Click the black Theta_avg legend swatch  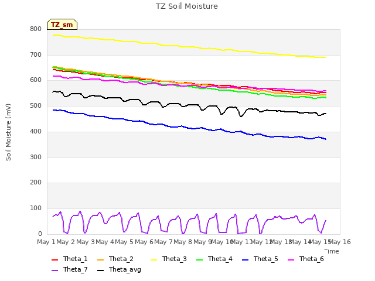click(x=101, y=270)
